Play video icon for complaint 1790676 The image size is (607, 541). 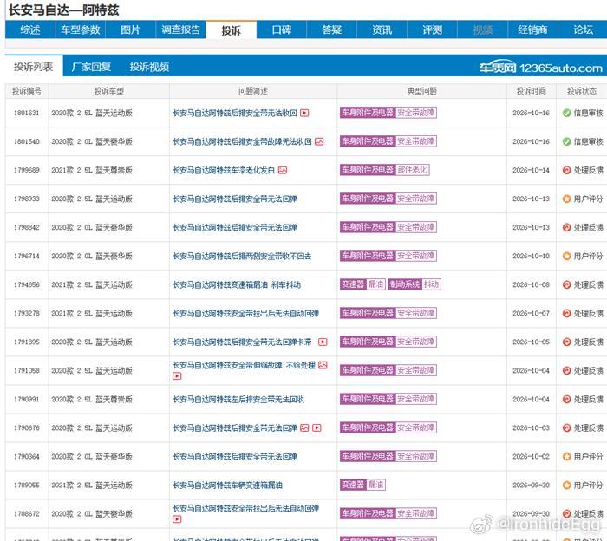coord(317,428)
